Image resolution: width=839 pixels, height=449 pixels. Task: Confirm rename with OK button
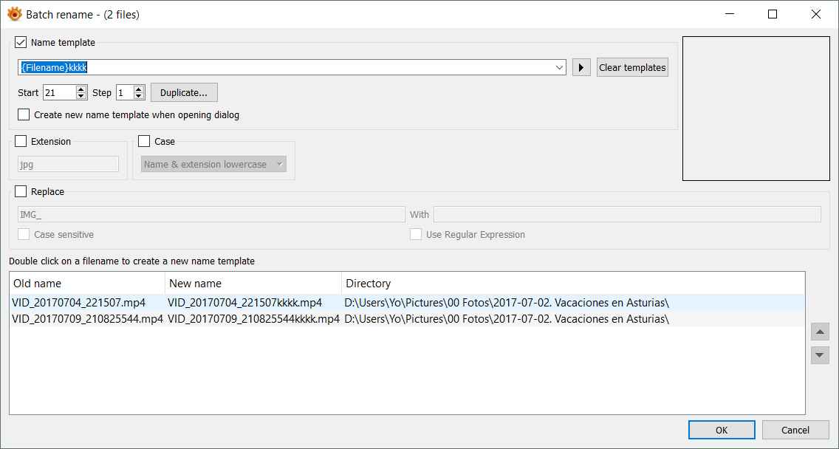pyautogui.click(x=721, y=430)
